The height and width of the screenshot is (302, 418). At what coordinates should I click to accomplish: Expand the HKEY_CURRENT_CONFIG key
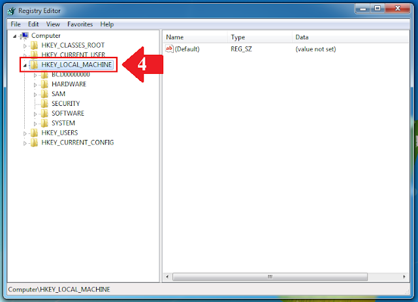[25, 143]
